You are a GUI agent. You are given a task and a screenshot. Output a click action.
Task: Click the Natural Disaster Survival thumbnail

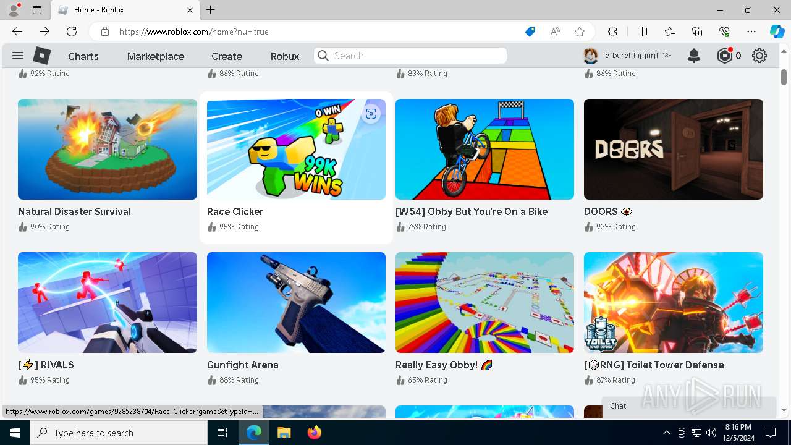tap(108, 149)
